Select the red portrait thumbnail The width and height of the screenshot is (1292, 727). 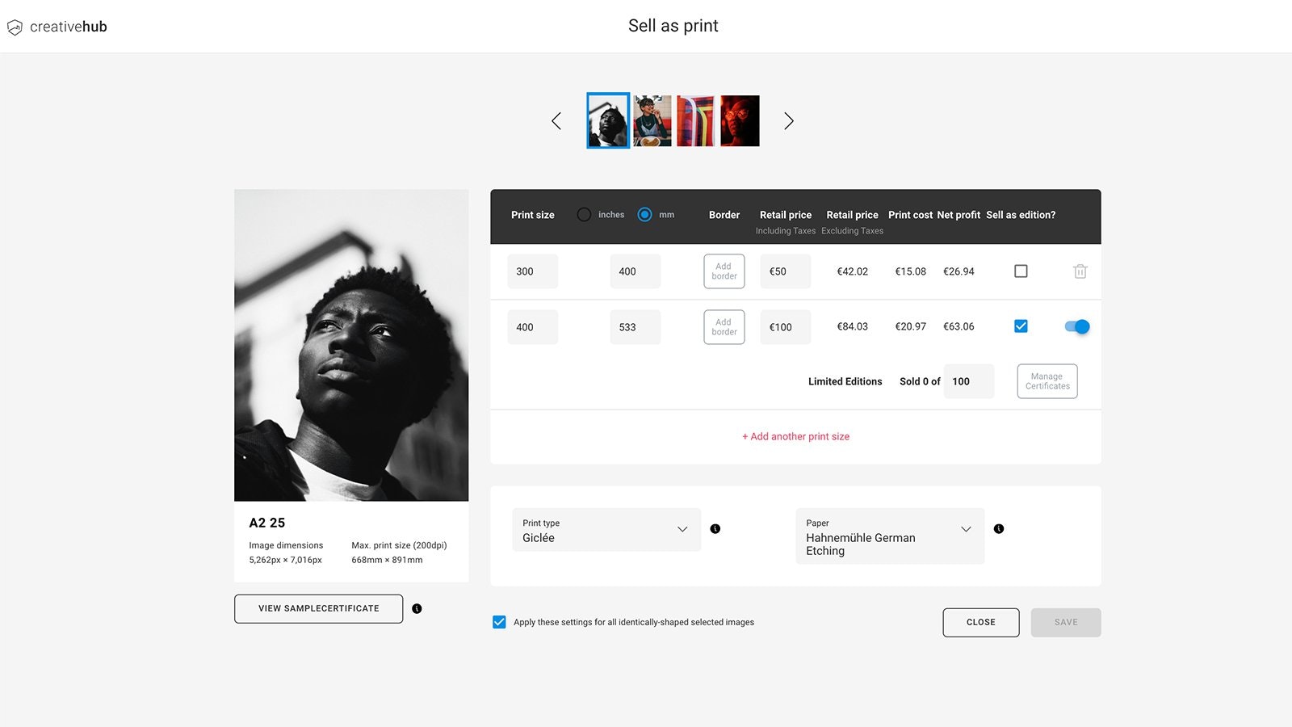point(740,121)
